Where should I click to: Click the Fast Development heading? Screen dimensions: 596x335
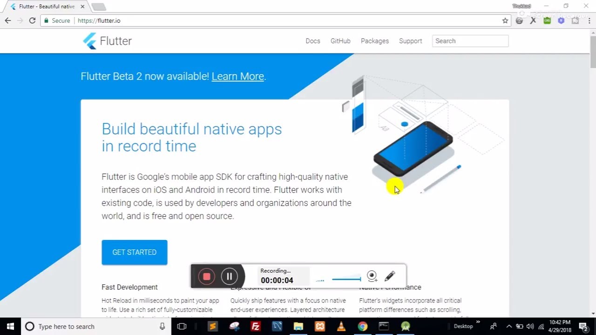[x=129, y=287]
